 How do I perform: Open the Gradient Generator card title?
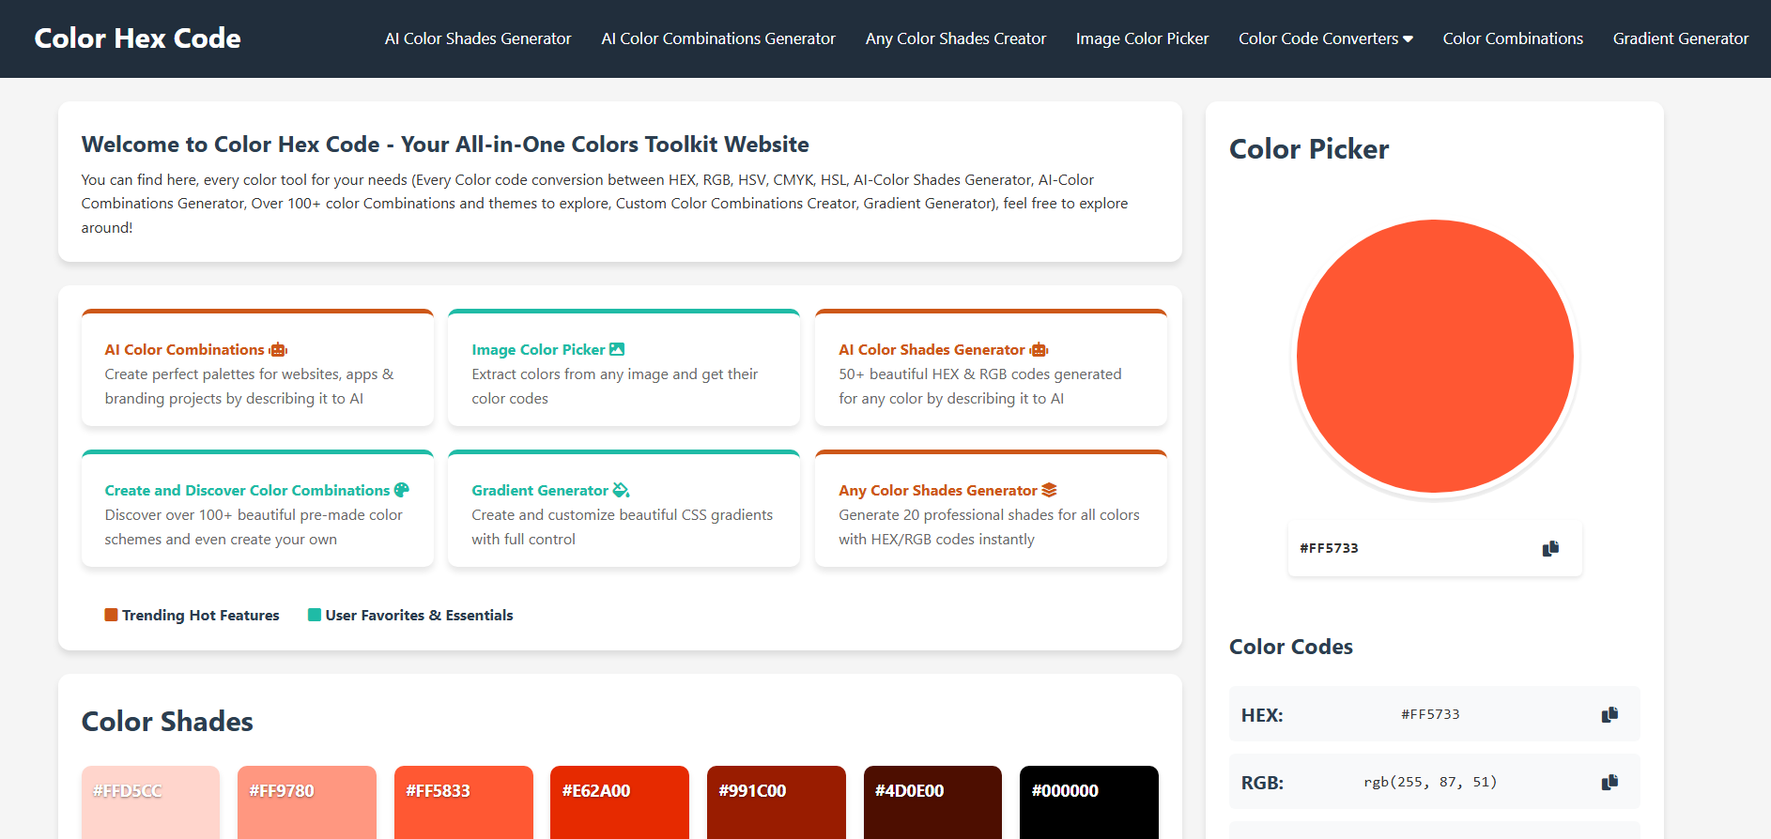[x=540, y=490]
